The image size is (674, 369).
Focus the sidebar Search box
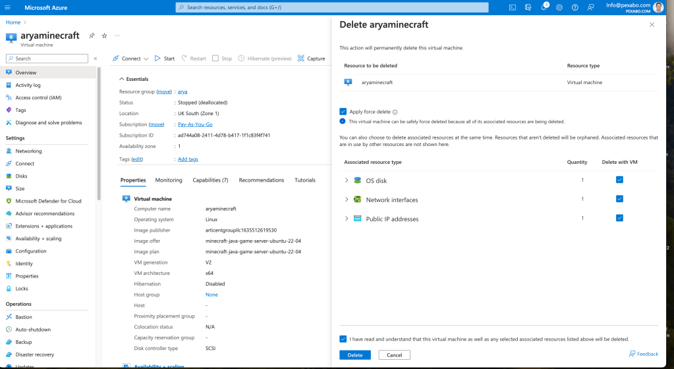tap(47, 59)
